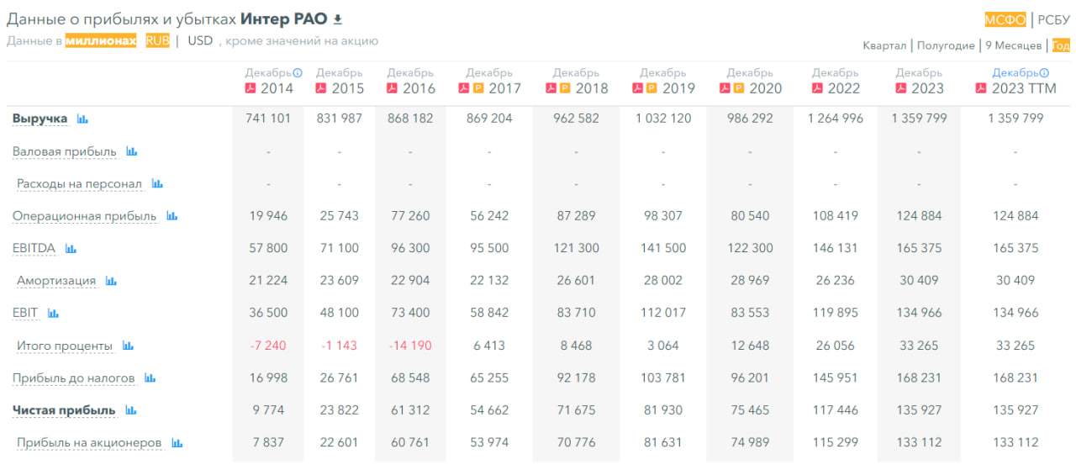Click the chart icon beside Чистая прибыль
This screenshot has width=1076, height=470.
tap(130, 411)
